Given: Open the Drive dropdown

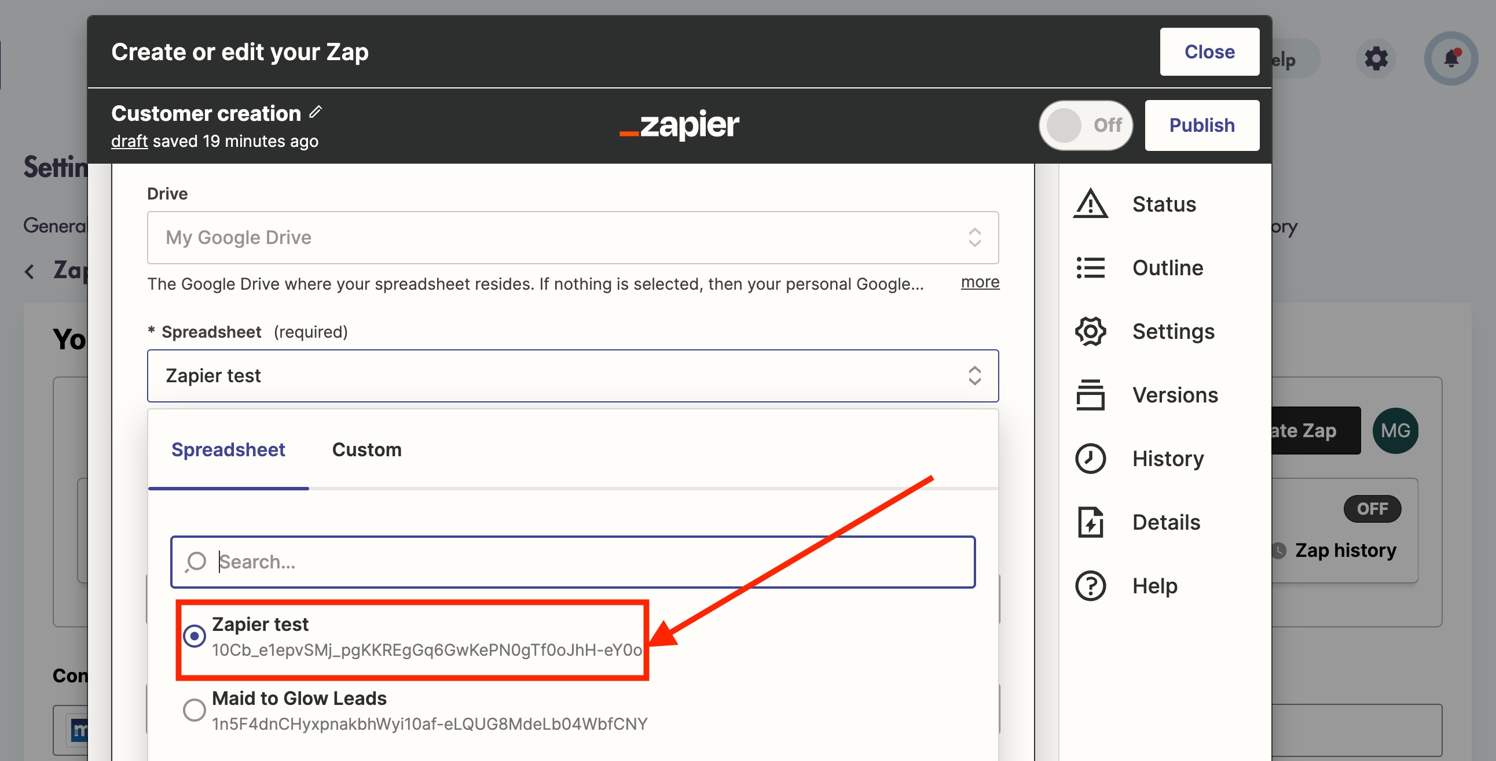Looking at the screenshot, I should [x=573, y=238].
